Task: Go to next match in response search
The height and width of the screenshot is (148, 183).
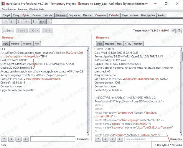Action: click(120, 139)
